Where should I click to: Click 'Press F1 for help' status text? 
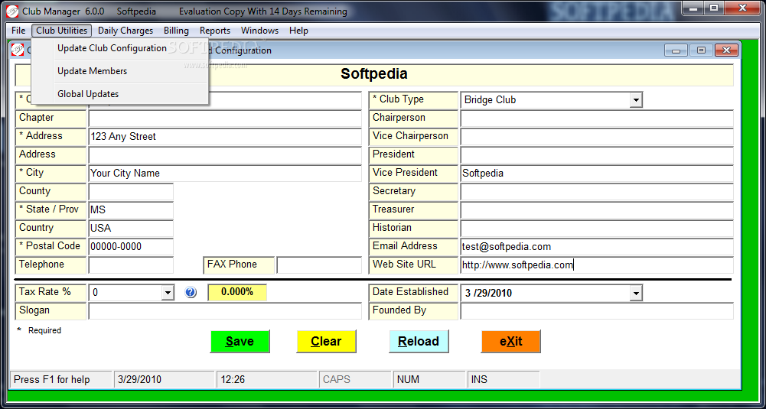point(52,379)
